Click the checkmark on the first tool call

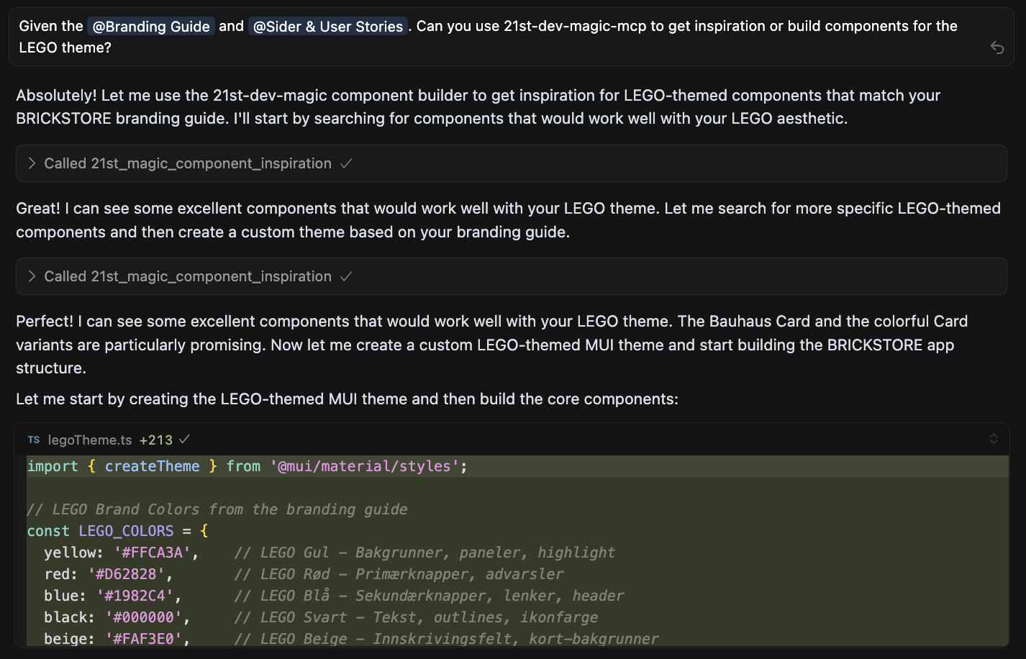pyautogui.click(x=346, y=163)
